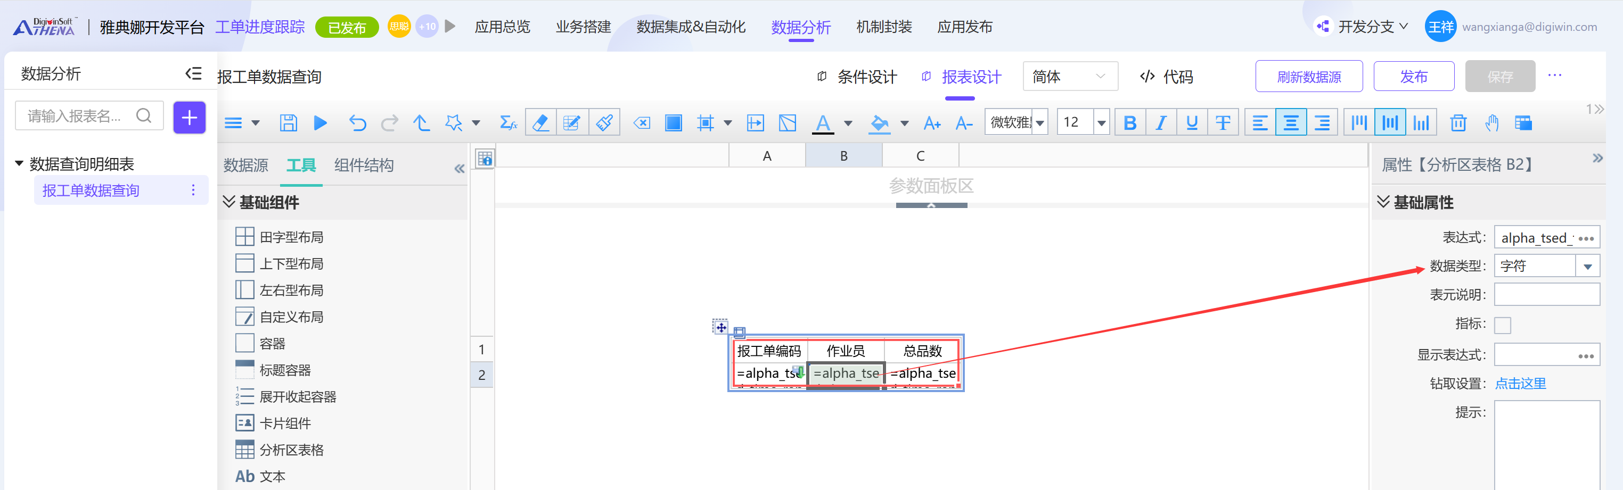Click the redo arrow icon

point(389,123)
